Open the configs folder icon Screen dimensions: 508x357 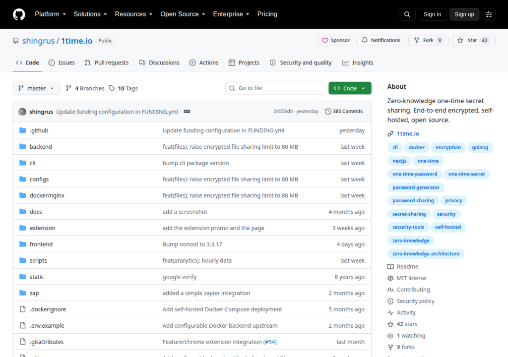pos(22,179)
